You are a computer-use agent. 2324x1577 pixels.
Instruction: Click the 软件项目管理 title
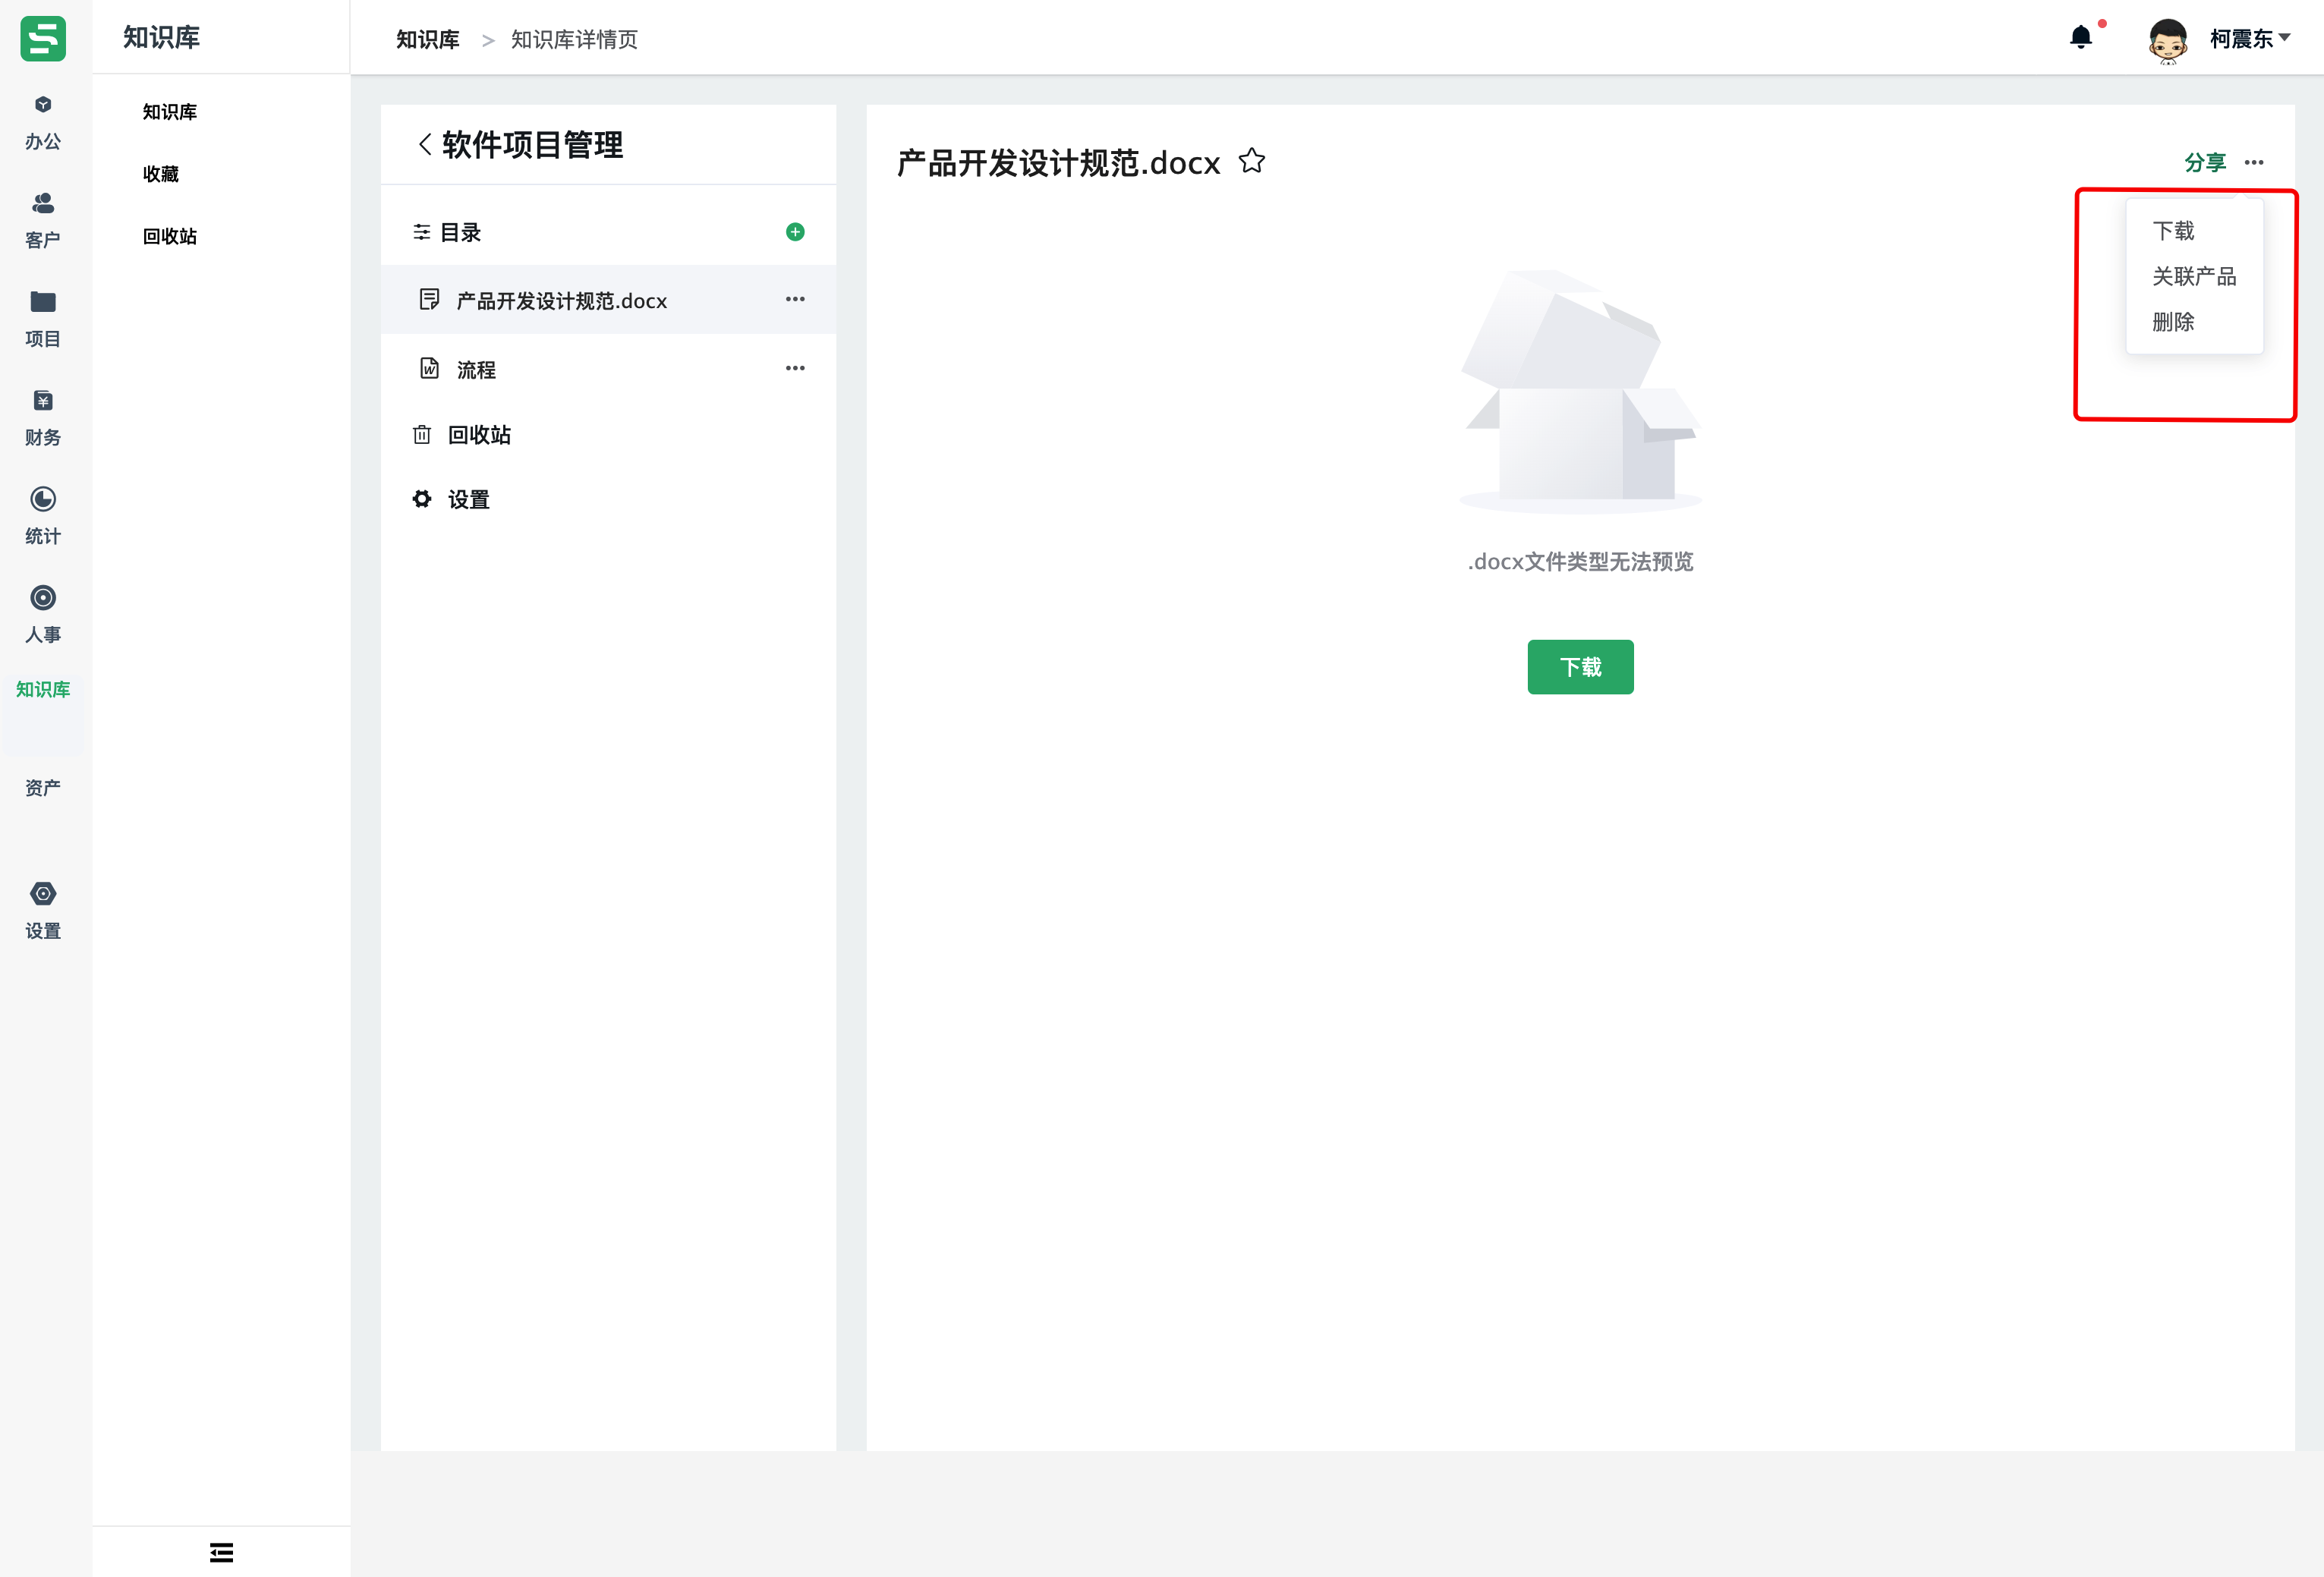coord(532,145)
